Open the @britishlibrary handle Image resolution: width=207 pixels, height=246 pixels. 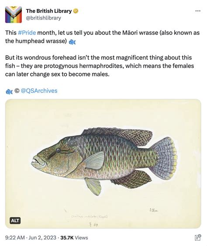tap(43, 18)
